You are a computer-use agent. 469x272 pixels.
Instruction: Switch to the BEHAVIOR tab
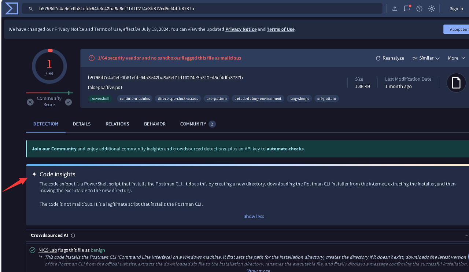click(155, 124)
